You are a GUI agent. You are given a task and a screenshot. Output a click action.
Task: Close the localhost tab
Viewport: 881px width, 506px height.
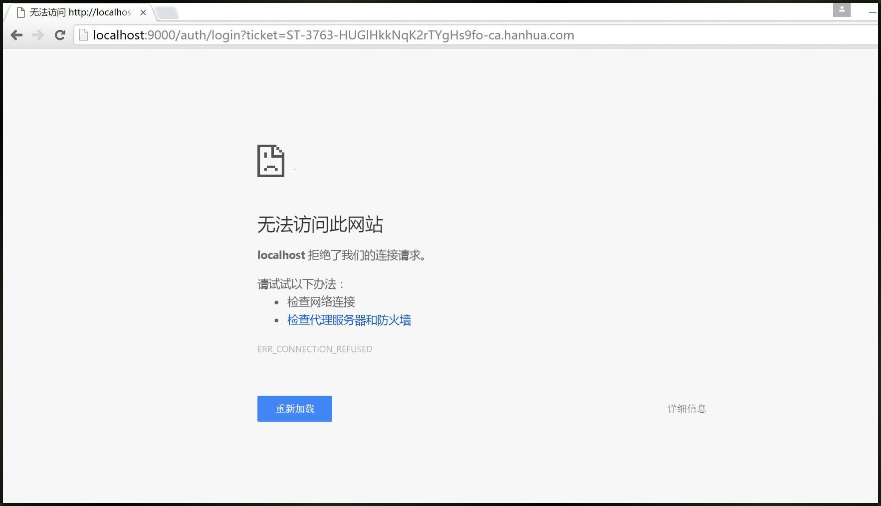[x=143, y=12]
